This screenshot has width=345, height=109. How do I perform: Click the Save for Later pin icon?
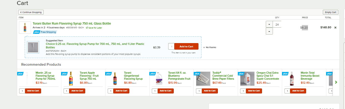click(87, 28)
